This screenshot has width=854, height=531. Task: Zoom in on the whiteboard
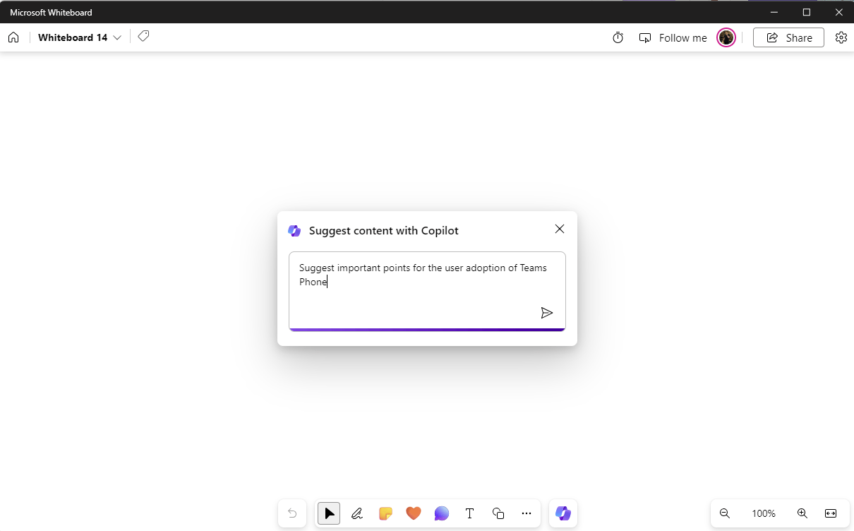[802, 513]
